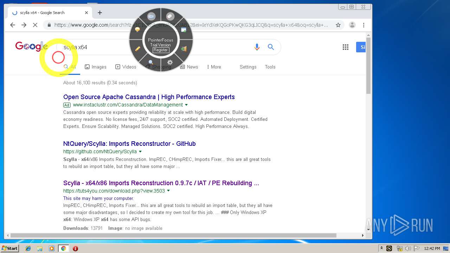Open the 'Open Source Apache Cassandra' ad link
Screen dimensions: 450x253
click(149, 97)
